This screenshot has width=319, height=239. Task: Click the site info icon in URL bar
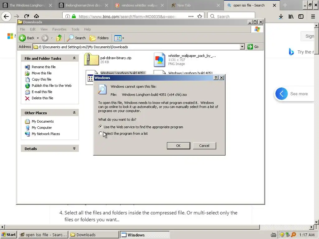tap(68, 16)
